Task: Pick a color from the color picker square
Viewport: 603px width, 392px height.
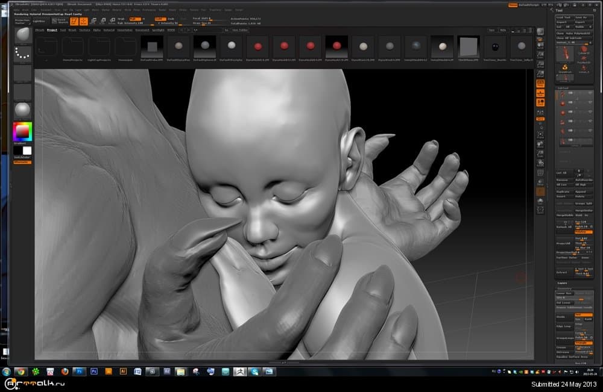Action: (22, 131)
